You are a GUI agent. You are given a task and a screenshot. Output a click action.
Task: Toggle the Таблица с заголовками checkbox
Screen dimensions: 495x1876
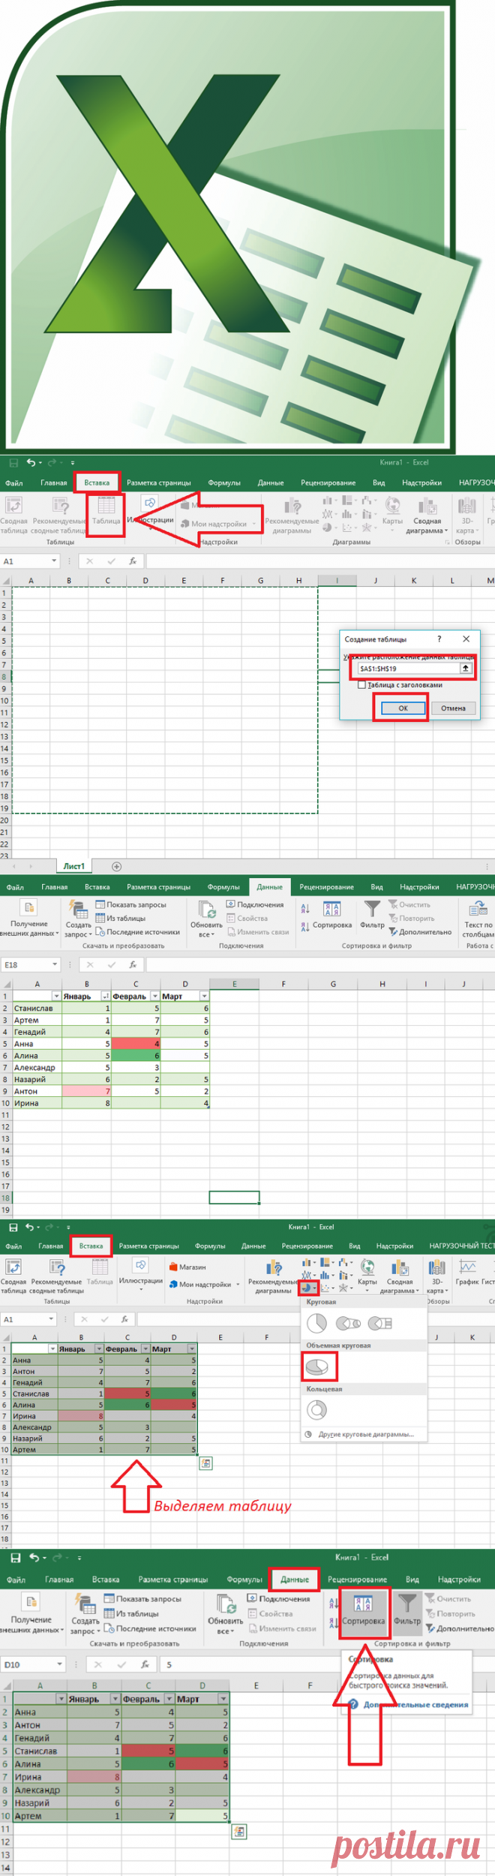point(362,685)
